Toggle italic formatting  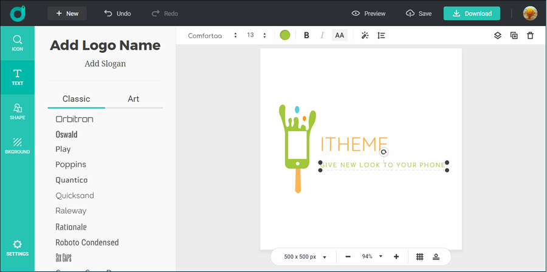pyautogui.click(x=322, y=35)
